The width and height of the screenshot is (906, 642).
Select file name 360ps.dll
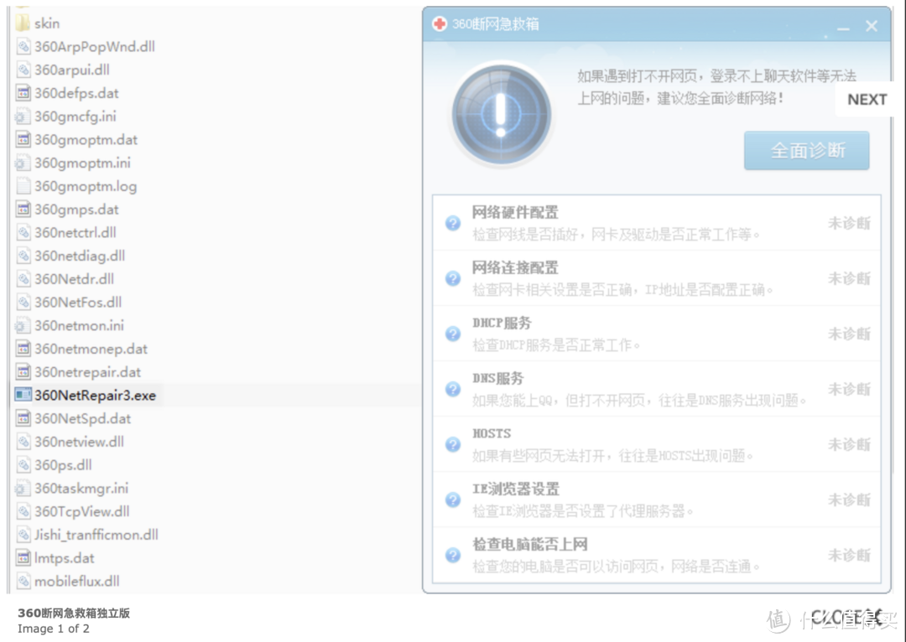pyautogui.click(x=63, y=465)
